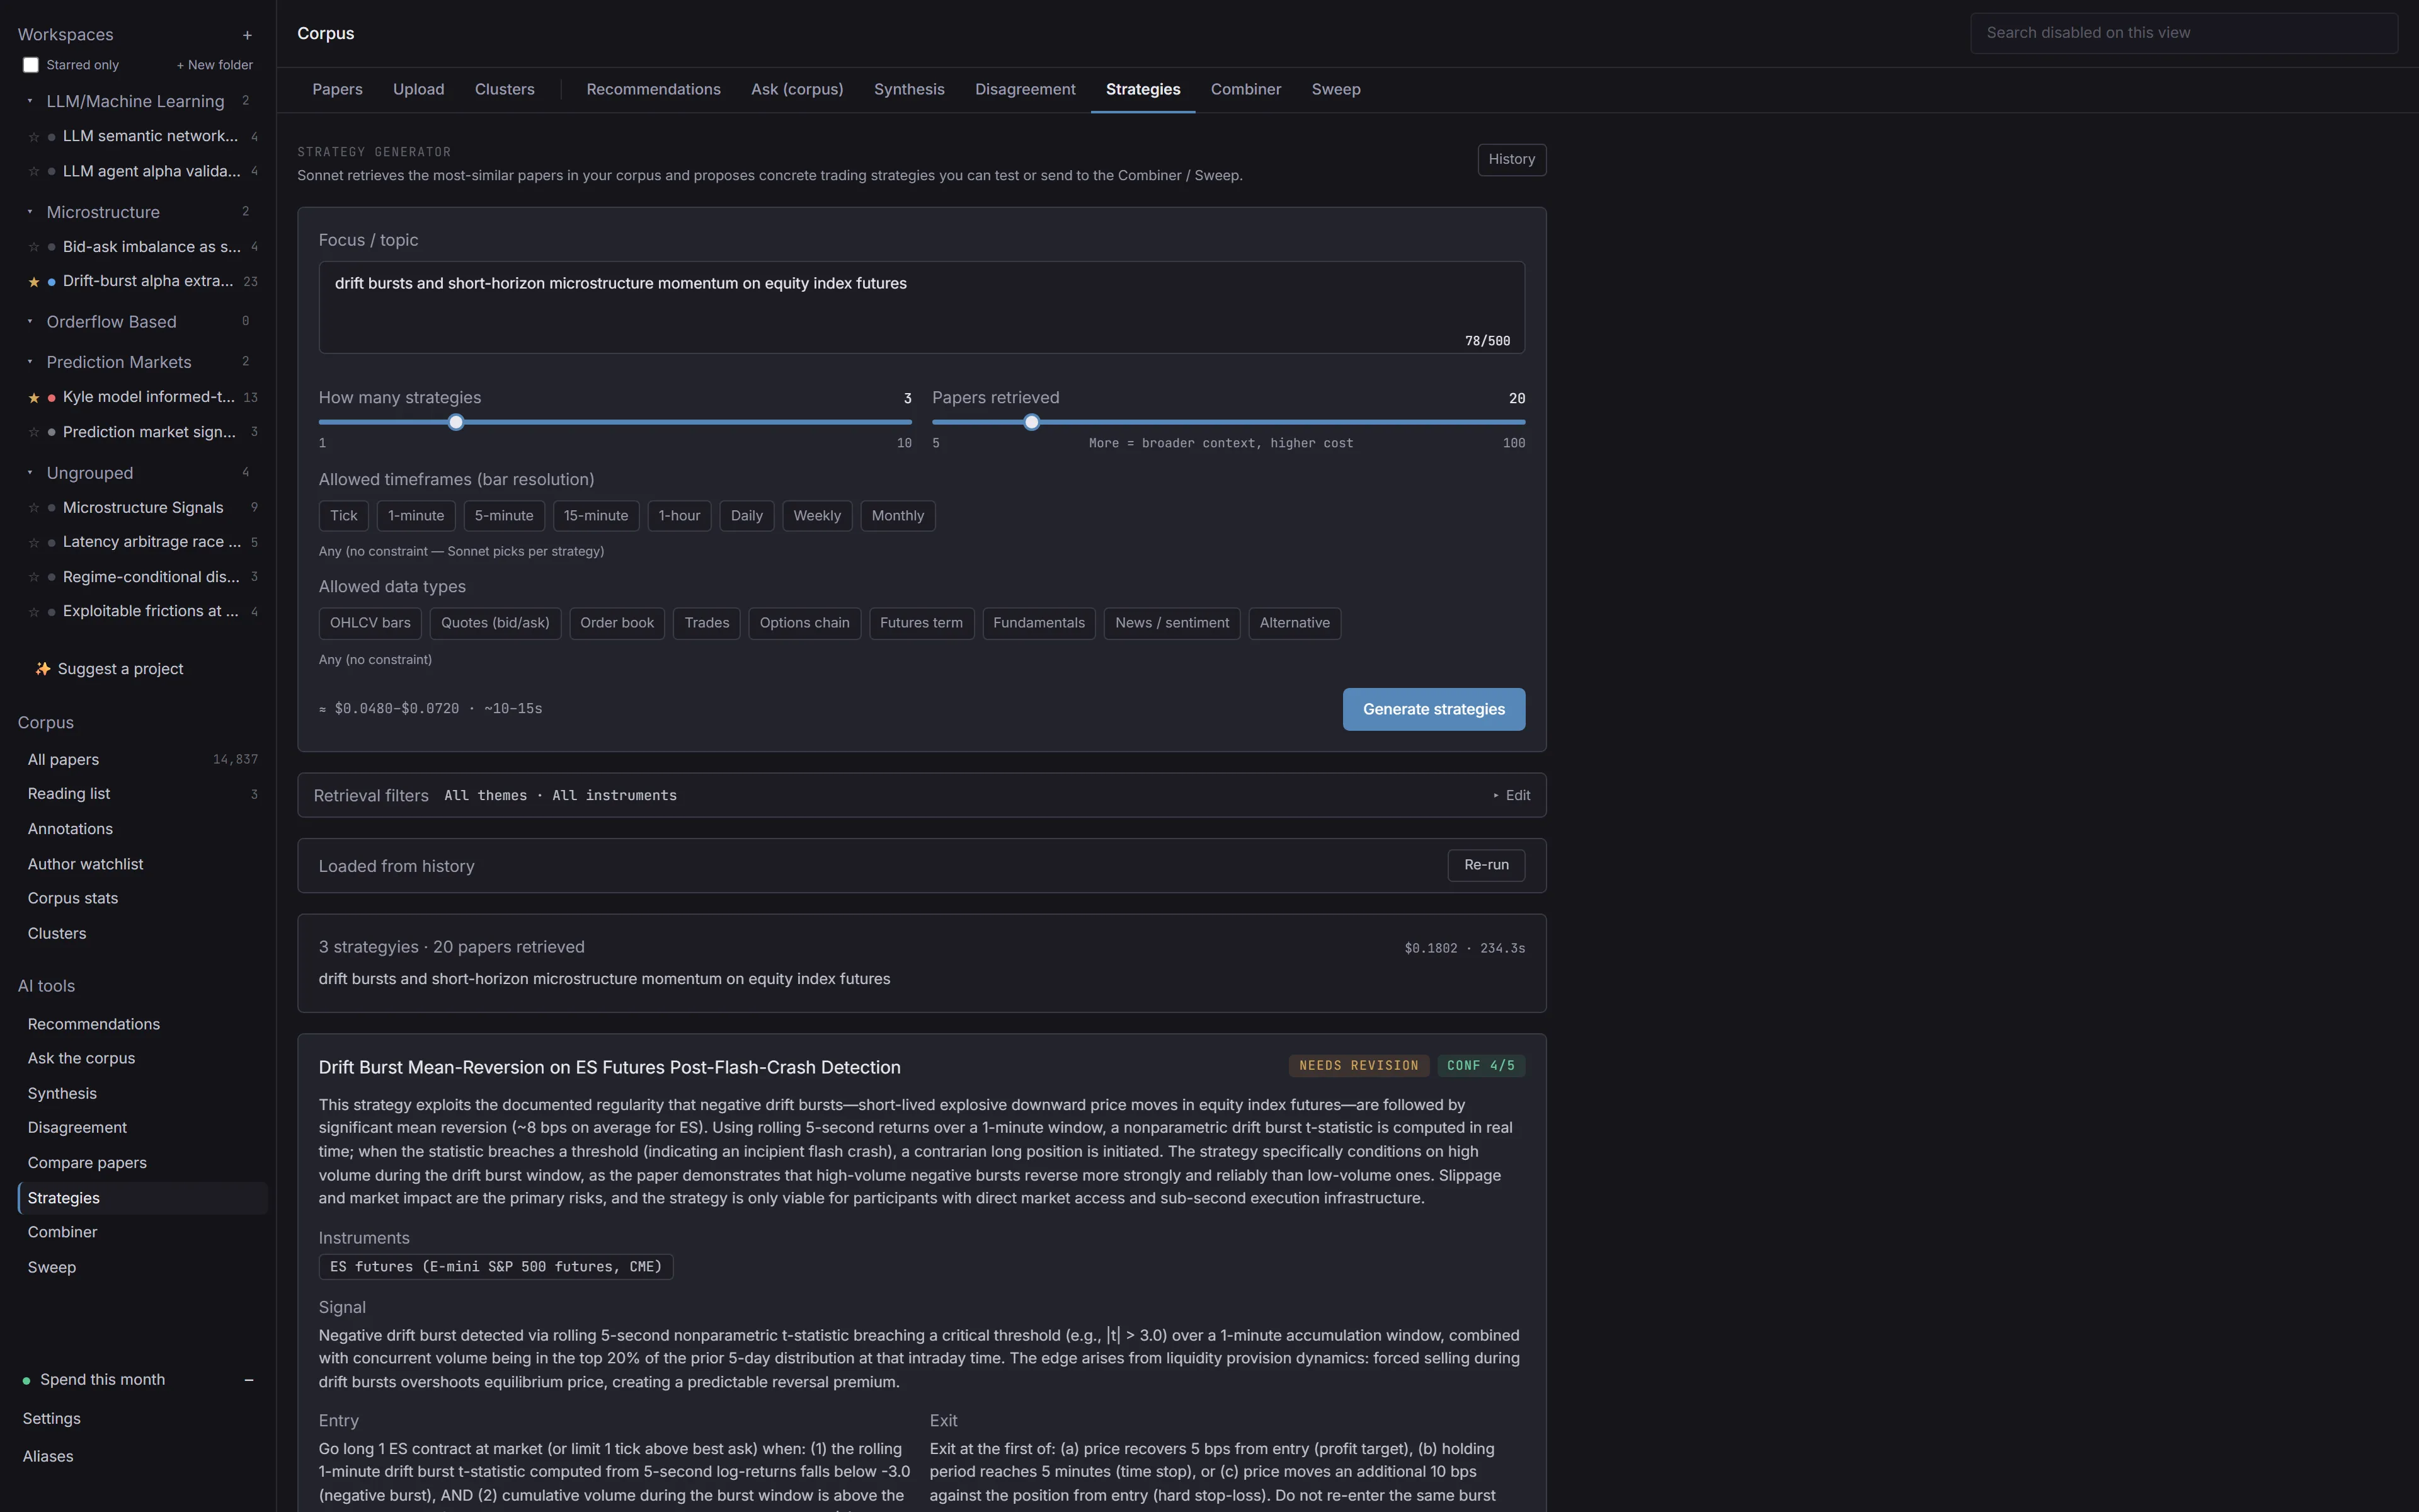Image resolution: width=2419 pixels, height=1512 pixels.
Task: Collapse the LLM/Machine Learning folder
Action: pyautogui.click(x=30, y=101)
